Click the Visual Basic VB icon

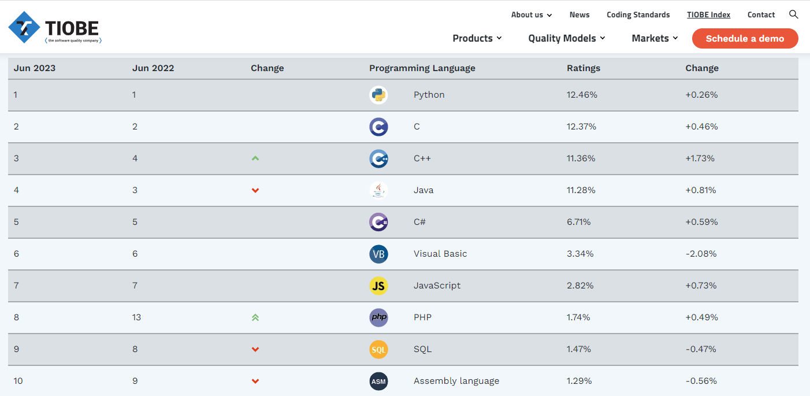click(x=378, y=254)
